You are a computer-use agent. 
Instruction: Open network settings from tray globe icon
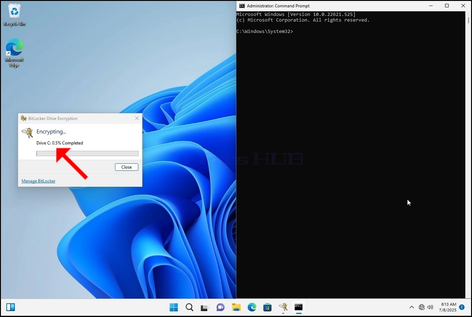coord(421,307)
